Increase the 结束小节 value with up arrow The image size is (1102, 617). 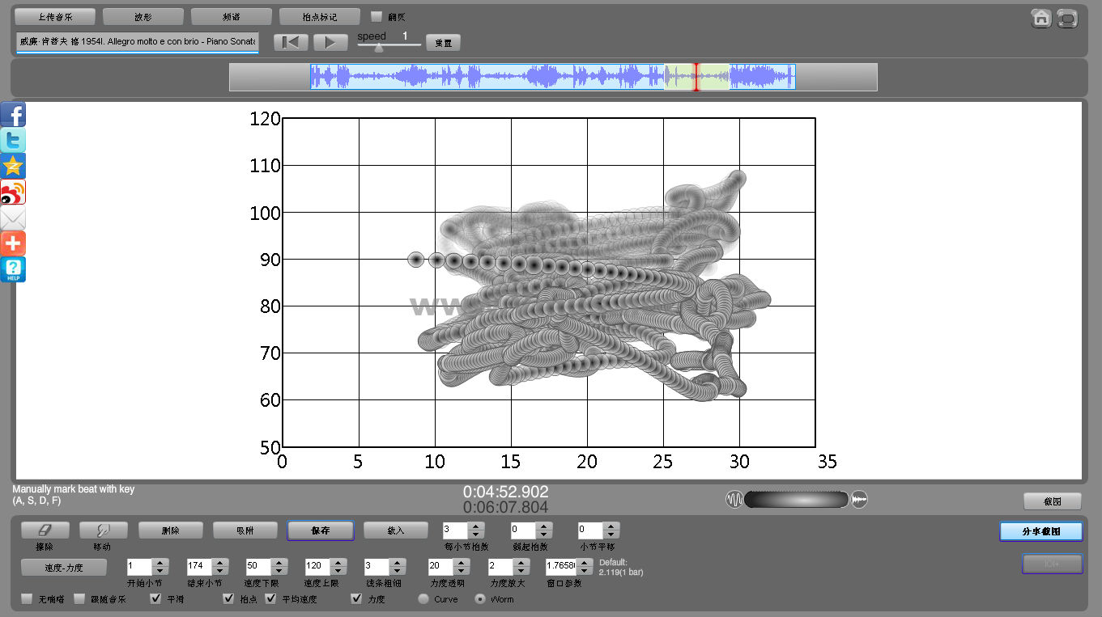click(219, 562)
